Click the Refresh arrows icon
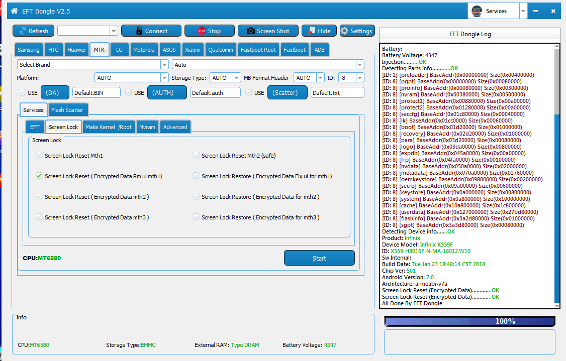This screenshot has height=361, width=566. coord(22,31)
